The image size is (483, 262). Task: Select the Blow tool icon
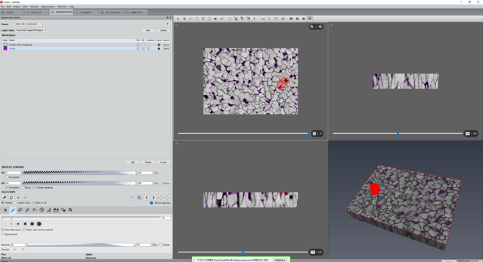coord(34,210)
